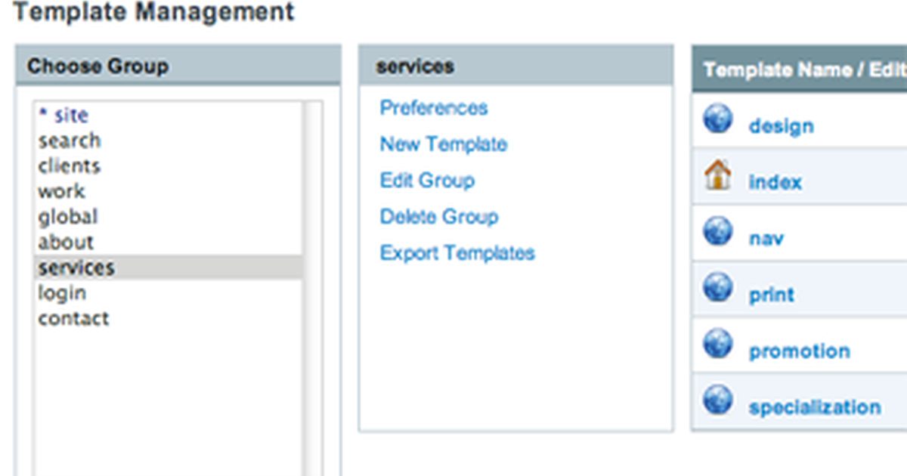Edit the services group

pos(427,181)
